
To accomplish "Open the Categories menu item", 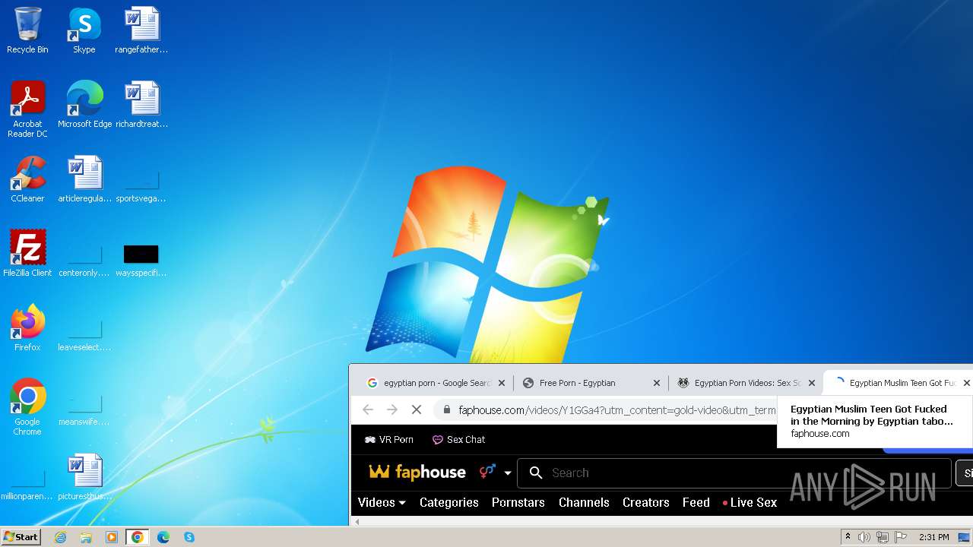I will 449,502.
